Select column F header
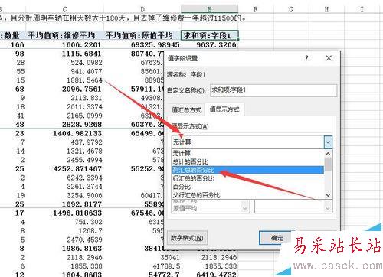This screenshot has width=383, height=277. tap(256, 9)
